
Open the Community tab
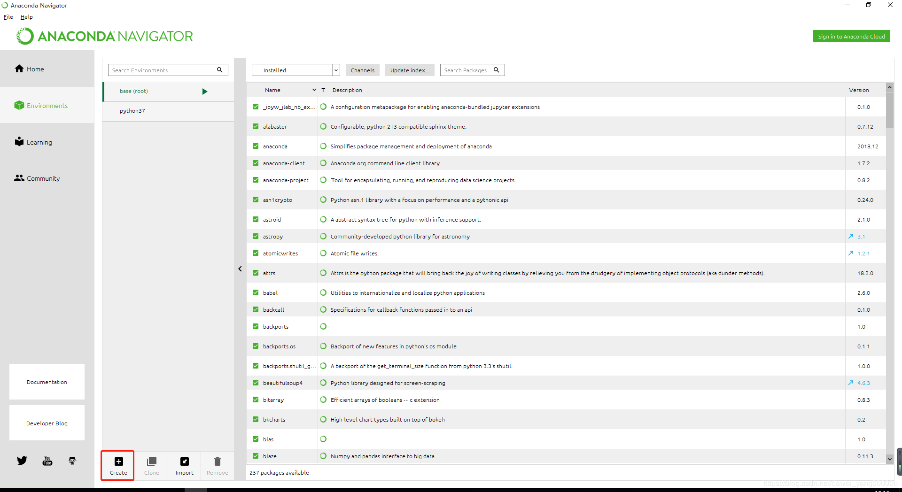pos(47,178)
